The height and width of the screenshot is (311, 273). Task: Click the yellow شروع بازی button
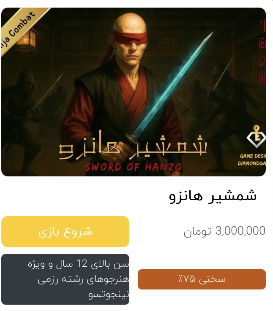[65, 232]
